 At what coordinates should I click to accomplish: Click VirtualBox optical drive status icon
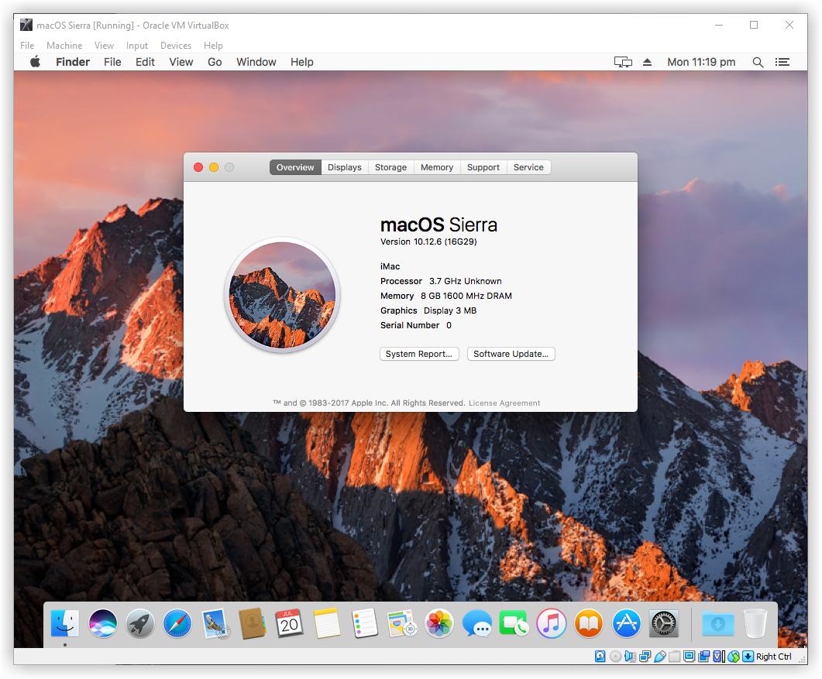[x=615, y=656]
